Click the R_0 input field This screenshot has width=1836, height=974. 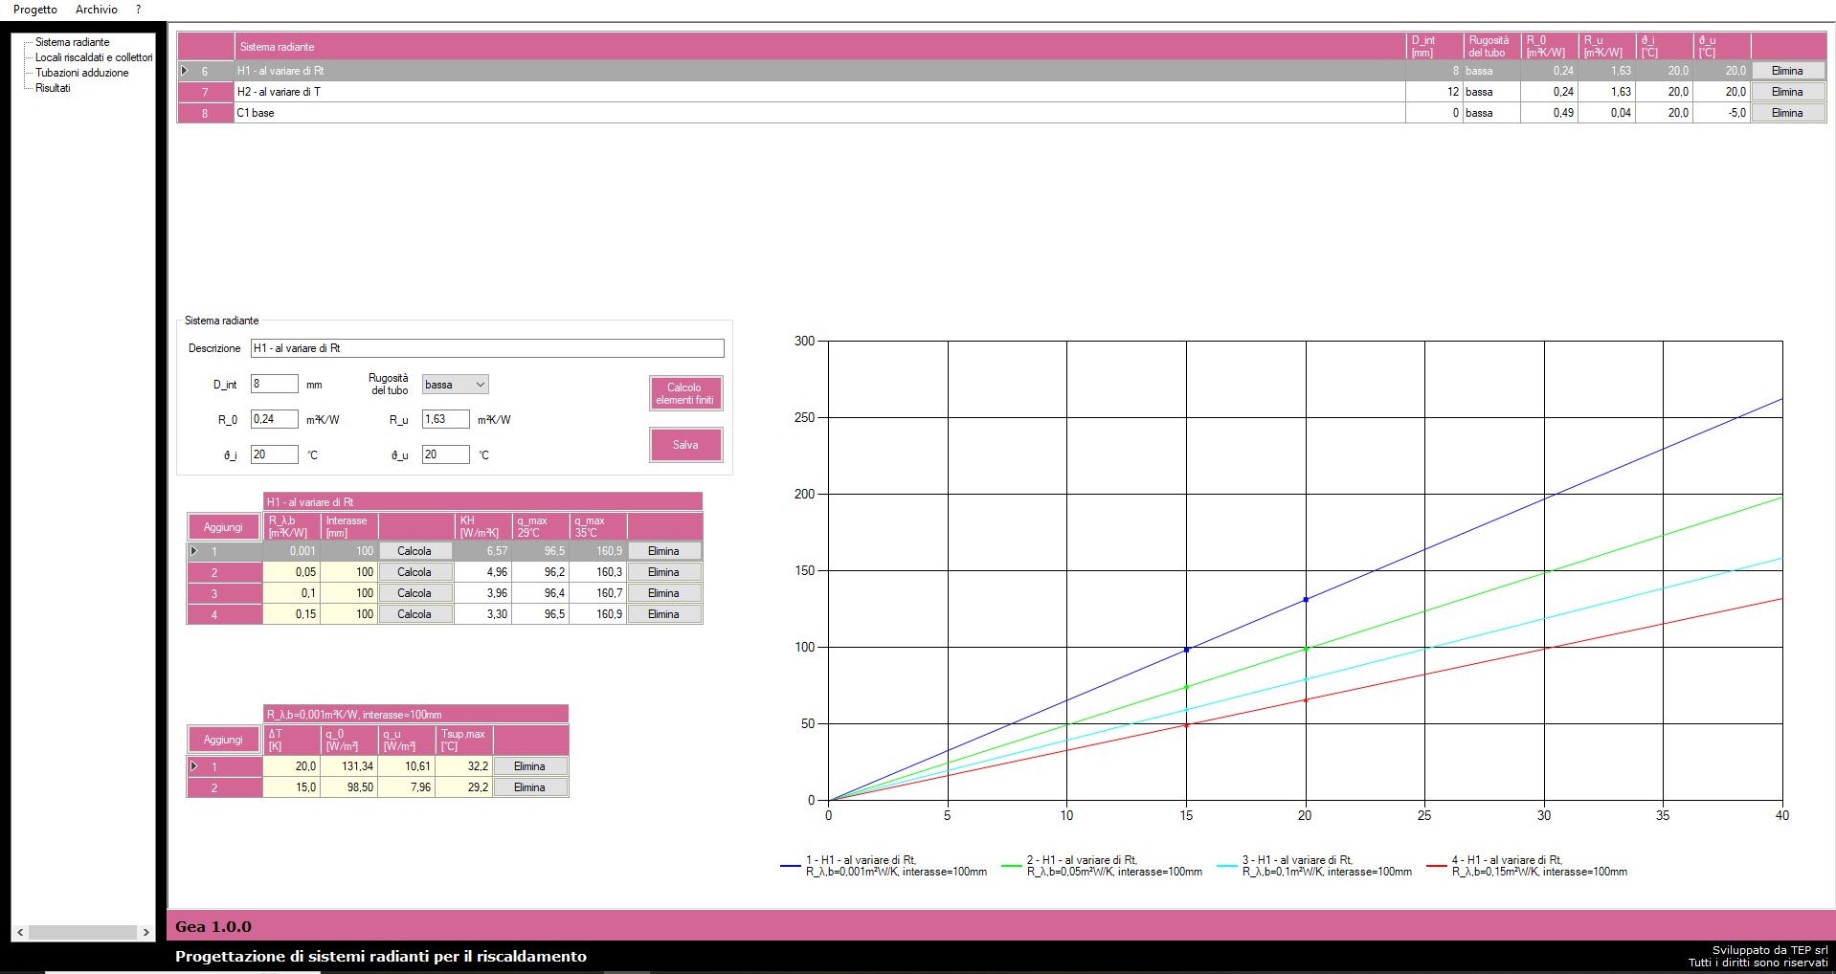tap(275, 419)
